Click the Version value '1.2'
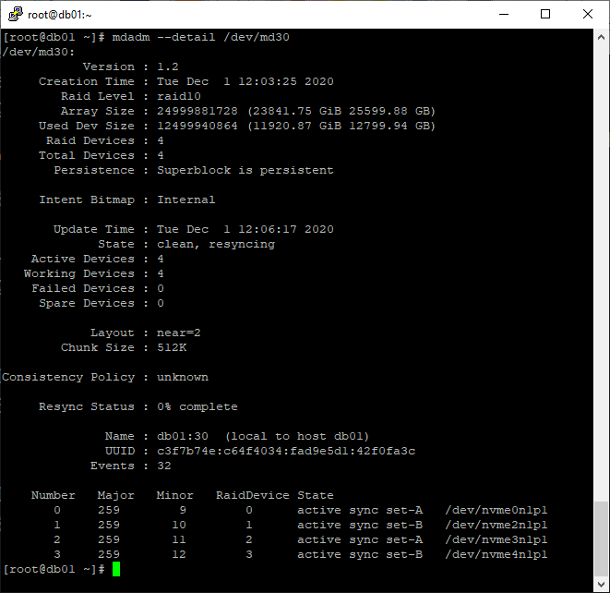This screenshot has width=610, height=593. (168, 67)
